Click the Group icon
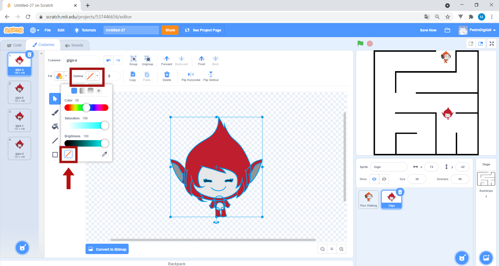Viewport: 499px width, 266px height. tap(133, 60)
